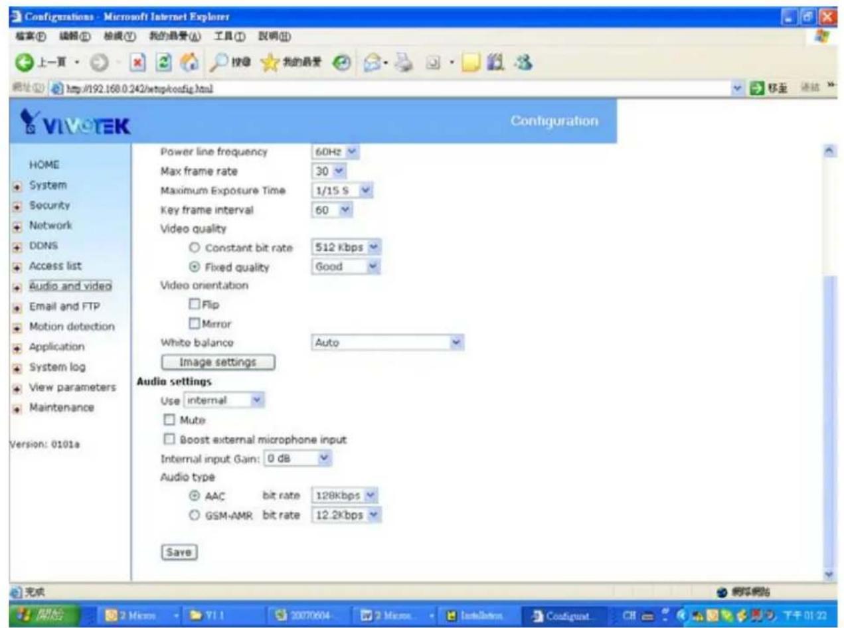Screen dimensions: 844x628
Task: Open Maximum Exposure Time dropdown
Action: tap(343, 191)
